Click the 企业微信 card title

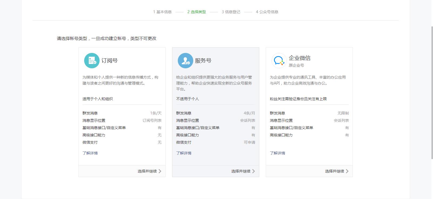[x=300, y=58]
